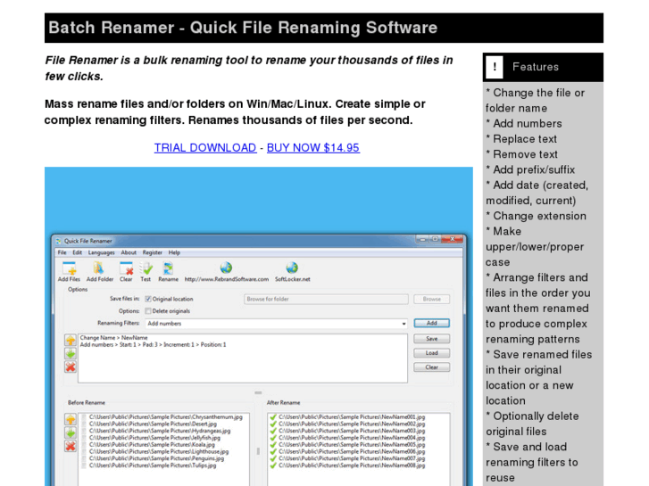
Task: Select the 'Change Name > NewName' filter row
Action: click(114, 338)
